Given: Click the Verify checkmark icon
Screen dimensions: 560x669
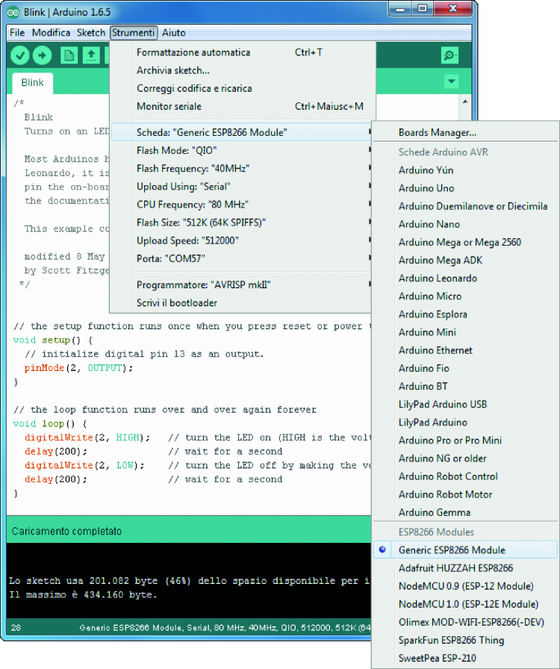Looking at the screenshot, I should (19, 55).
